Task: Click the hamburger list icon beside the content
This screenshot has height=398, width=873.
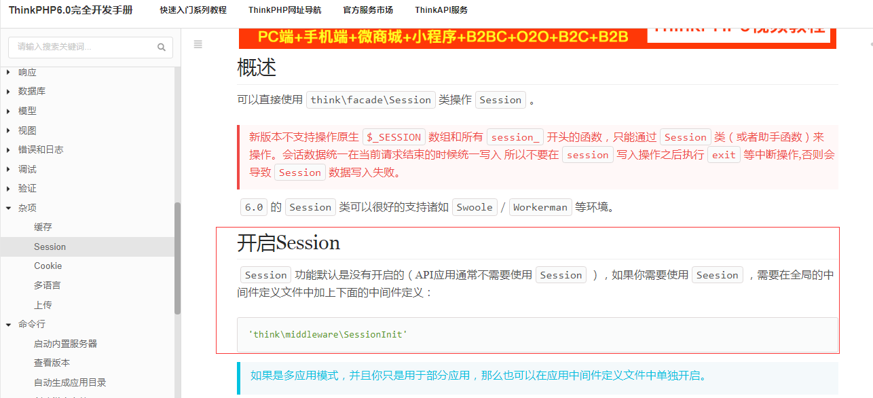Action: click(198, 44)
